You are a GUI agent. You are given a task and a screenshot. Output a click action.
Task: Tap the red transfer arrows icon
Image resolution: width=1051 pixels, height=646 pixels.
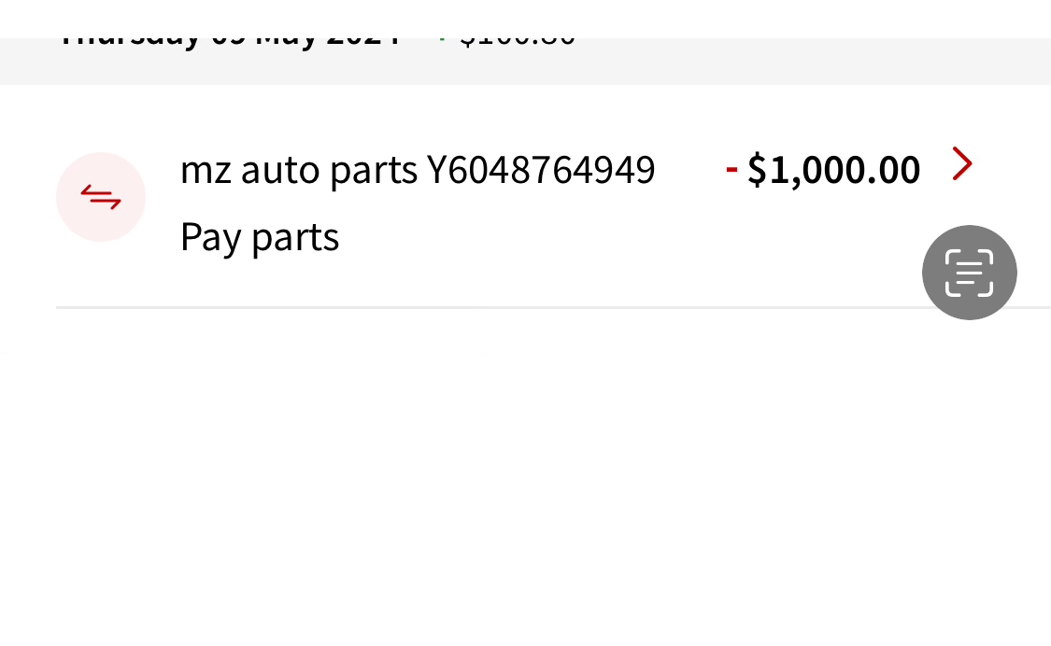[101, 197]
